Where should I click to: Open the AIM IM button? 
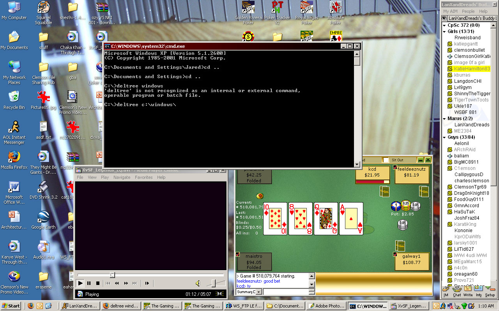coord(446,291)
